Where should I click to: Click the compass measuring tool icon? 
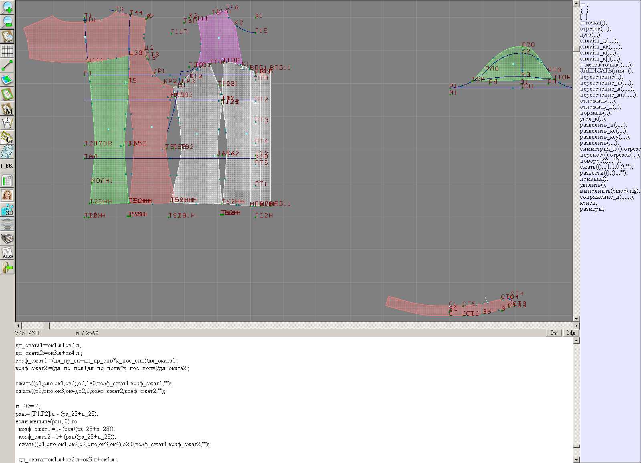click(x=7, y=123)
